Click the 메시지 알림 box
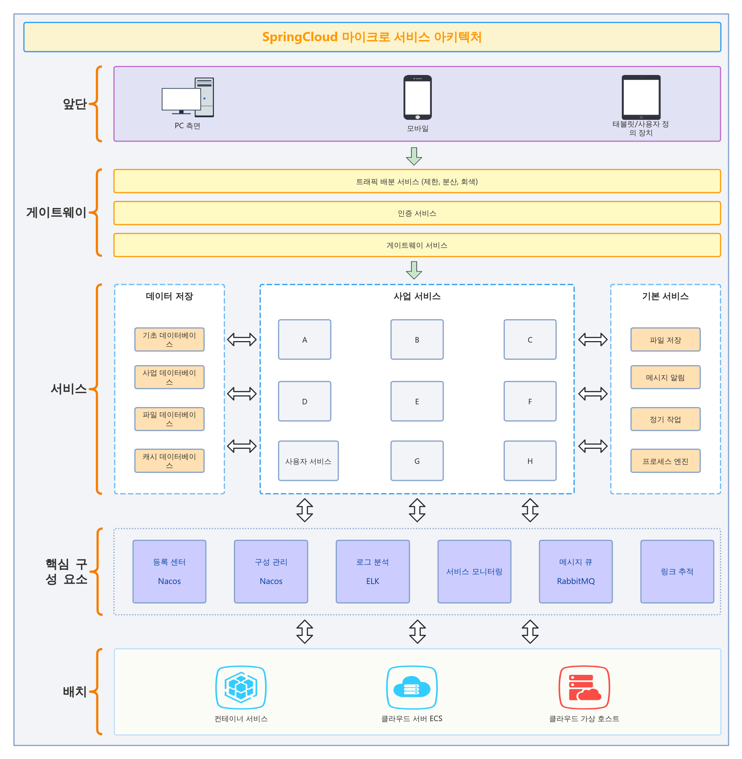 666,377
